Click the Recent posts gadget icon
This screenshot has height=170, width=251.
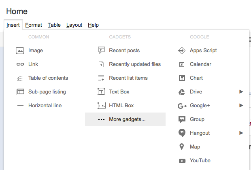[102, 51]
